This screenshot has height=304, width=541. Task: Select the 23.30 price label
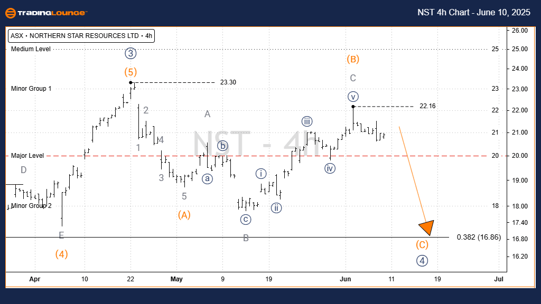[228, 82]
